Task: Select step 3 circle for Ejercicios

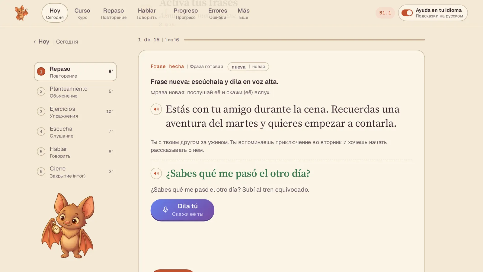Action: pos(41,112)
